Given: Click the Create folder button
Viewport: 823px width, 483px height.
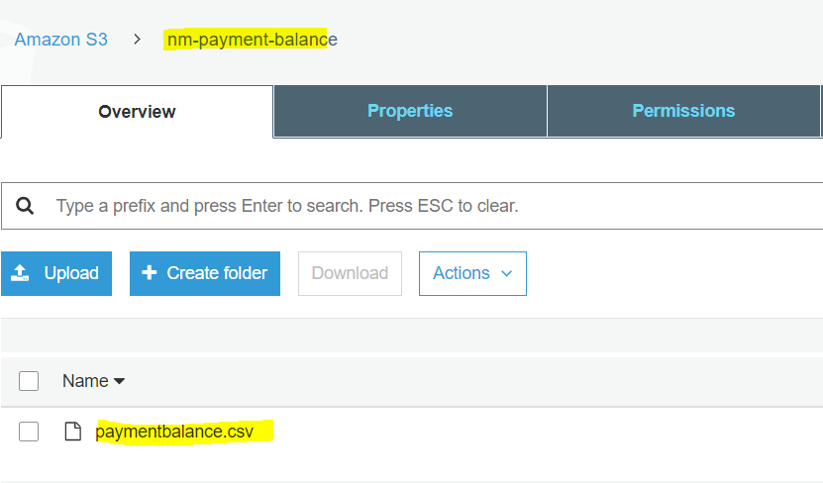Looking at the screenshot, I should tap(205, 273).
